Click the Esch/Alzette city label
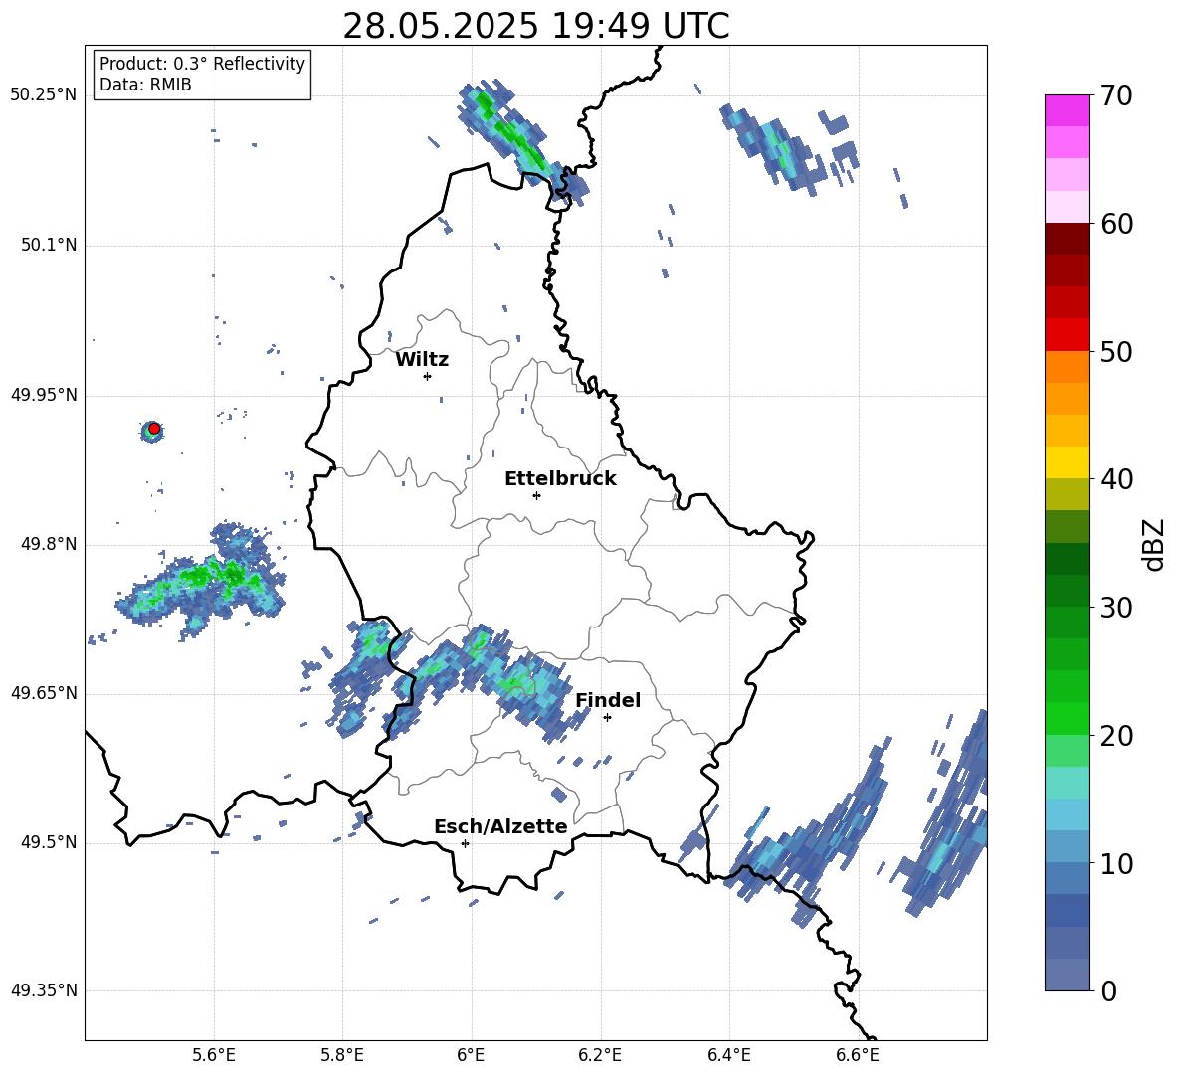Screen dimensions: 1178x1075 [500, 826]
